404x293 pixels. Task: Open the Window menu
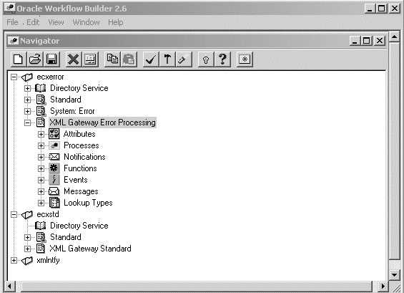click(x=86, y=22)
